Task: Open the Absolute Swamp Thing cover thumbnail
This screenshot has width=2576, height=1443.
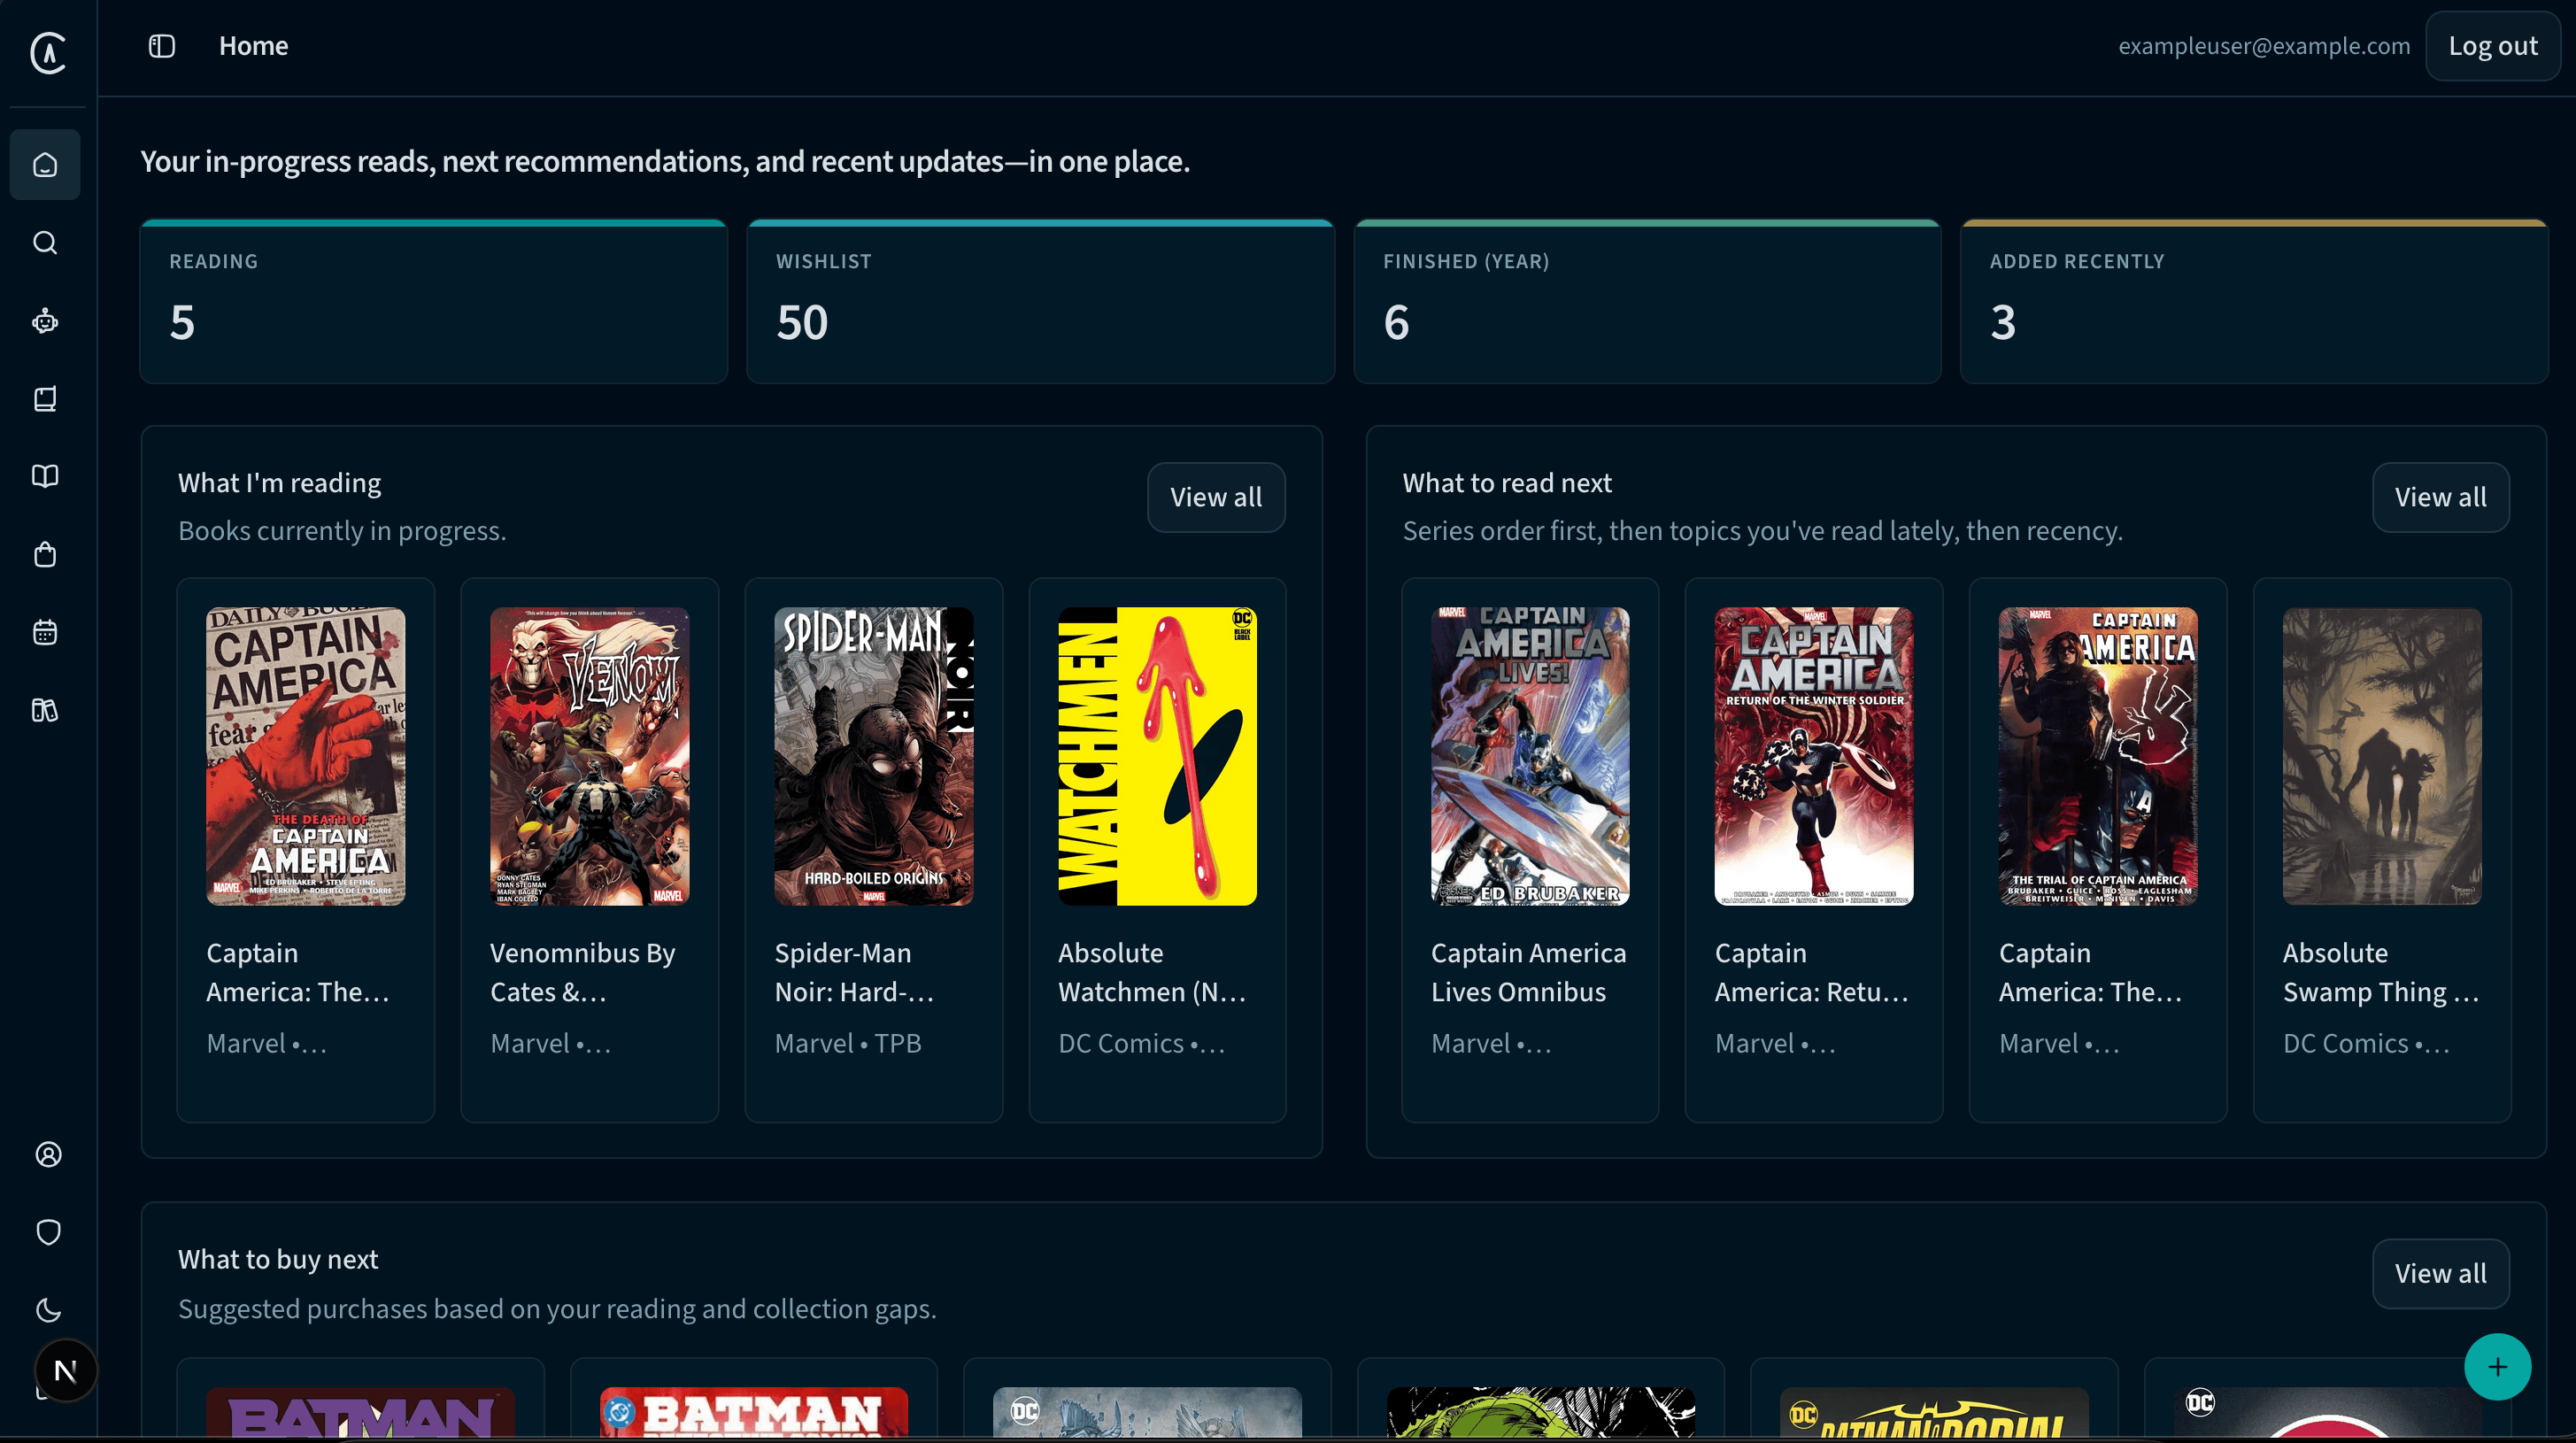Action: click(2382, 756)
